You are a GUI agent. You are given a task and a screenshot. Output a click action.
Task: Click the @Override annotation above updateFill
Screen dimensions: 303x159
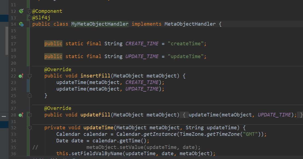pos(58,108)
